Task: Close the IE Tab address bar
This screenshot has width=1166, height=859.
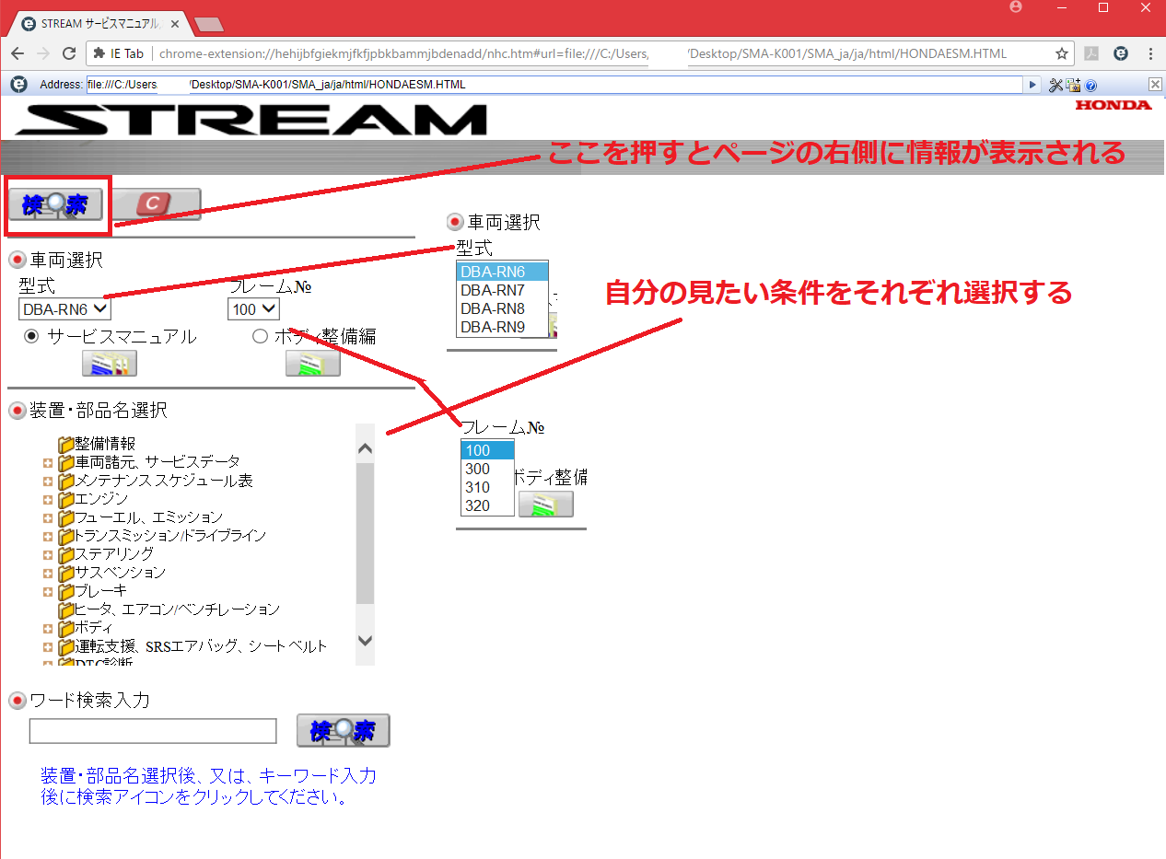Action: [1155, 85]
